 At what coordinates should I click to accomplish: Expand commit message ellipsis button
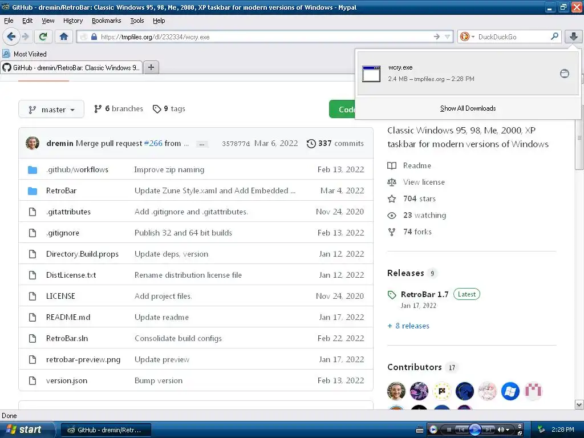pyautogui.click(x=201, y=144)
